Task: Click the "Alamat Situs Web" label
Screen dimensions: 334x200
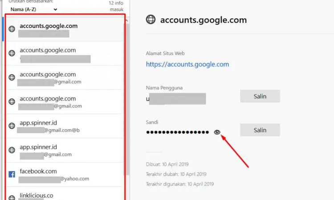Action: 165,53
